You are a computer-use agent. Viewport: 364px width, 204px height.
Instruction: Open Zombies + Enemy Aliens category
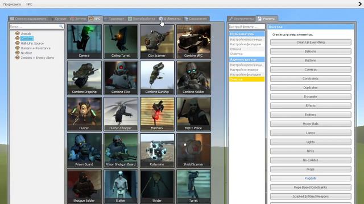(x=37, y=58)
